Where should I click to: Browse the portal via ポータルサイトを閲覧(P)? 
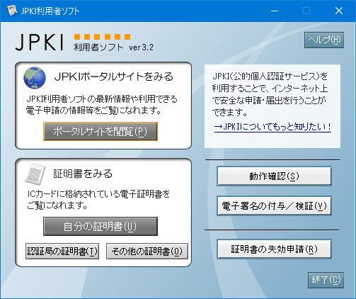pyautogui.click(x=101, y=132)
